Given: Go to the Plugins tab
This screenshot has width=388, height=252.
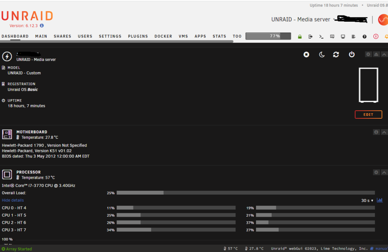Looking at the screenshot, I should click(138, 36).
